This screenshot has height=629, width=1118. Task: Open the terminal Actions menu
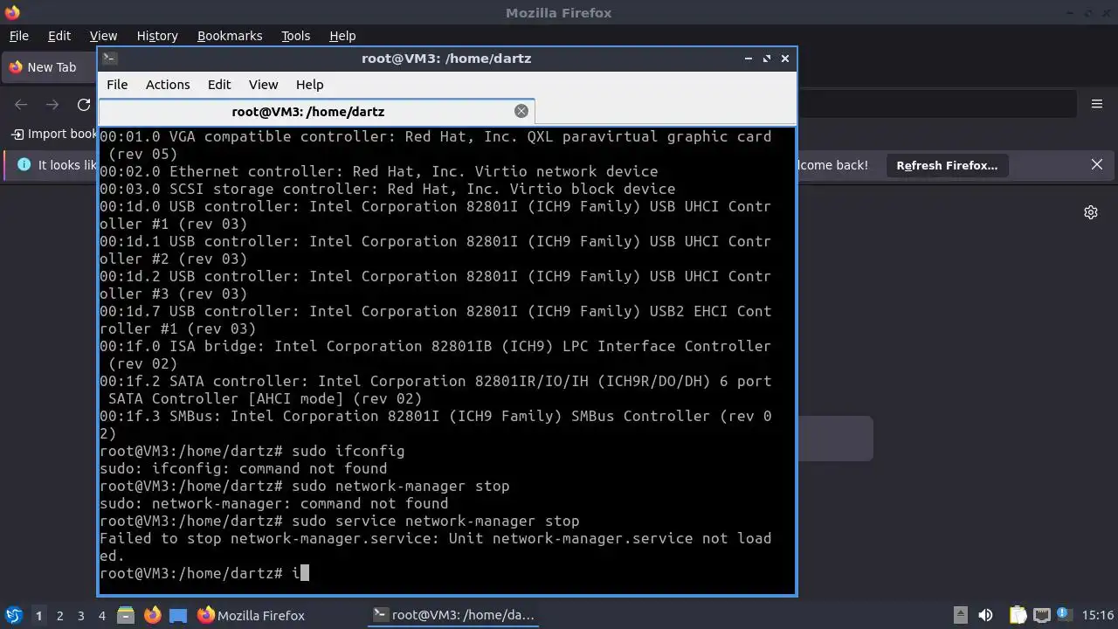tap(168, 85)
